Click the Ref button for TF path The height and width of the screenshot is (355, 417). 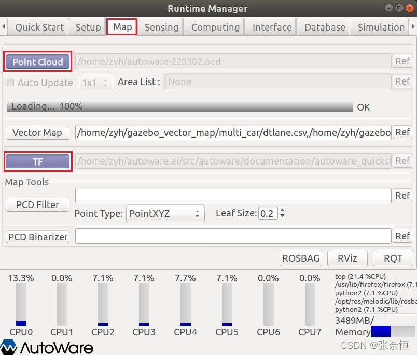[x=402, y=161]
